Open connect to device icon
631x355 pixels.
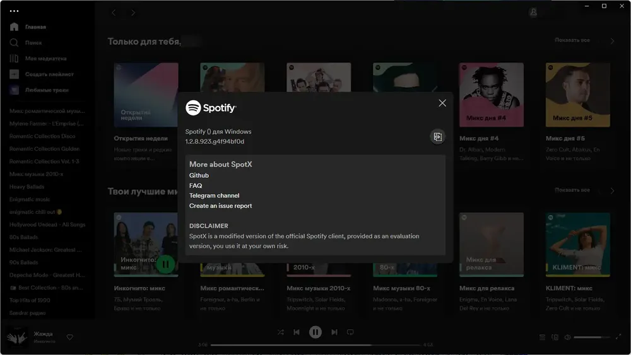click(x=555, y=337)
